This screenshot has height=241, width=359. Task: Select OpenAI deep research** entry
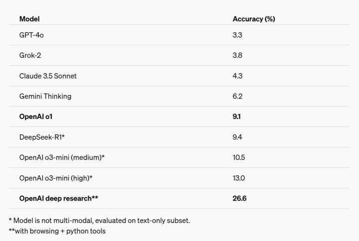pyautogui.click(x=58, y=198)
